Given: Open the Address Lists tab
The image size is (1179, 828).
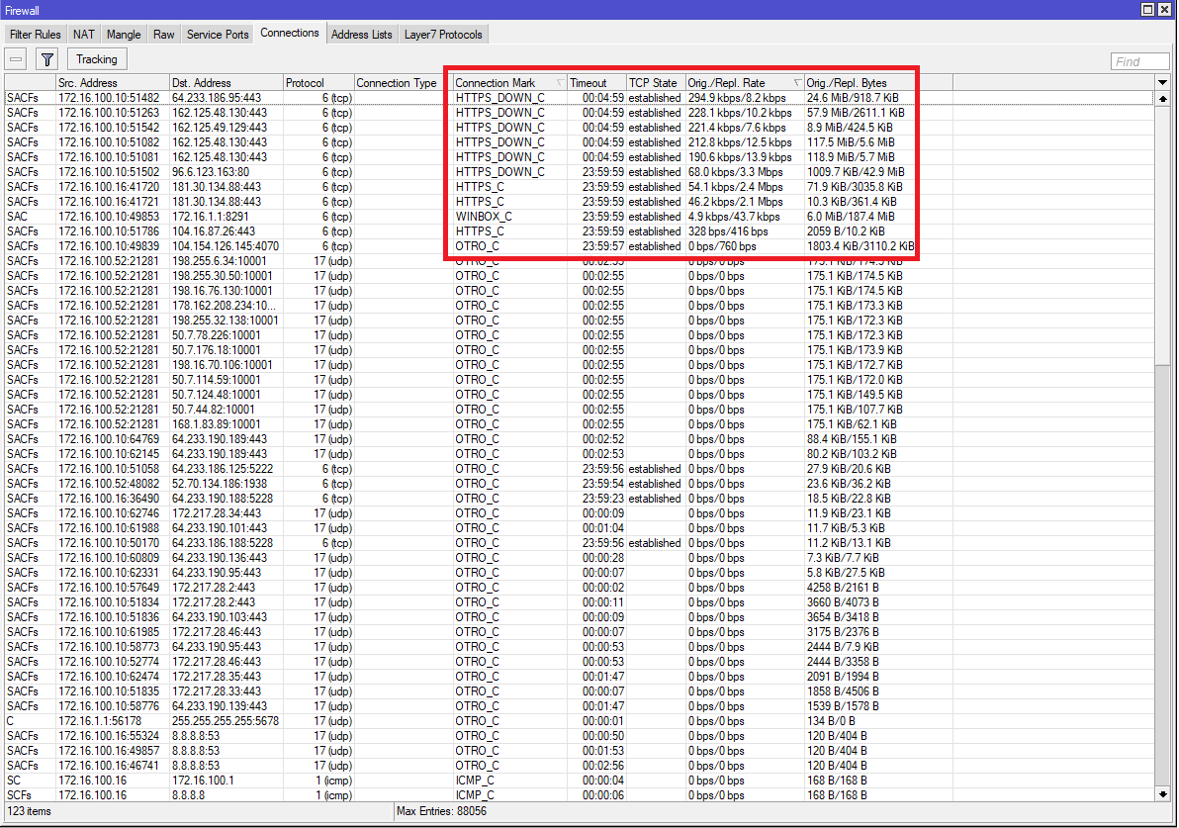Looking at the screenshot, I should pos(361,34).
